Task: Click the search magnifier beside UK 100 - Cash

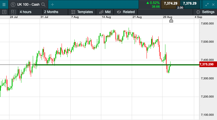Action: click(43, 4)
